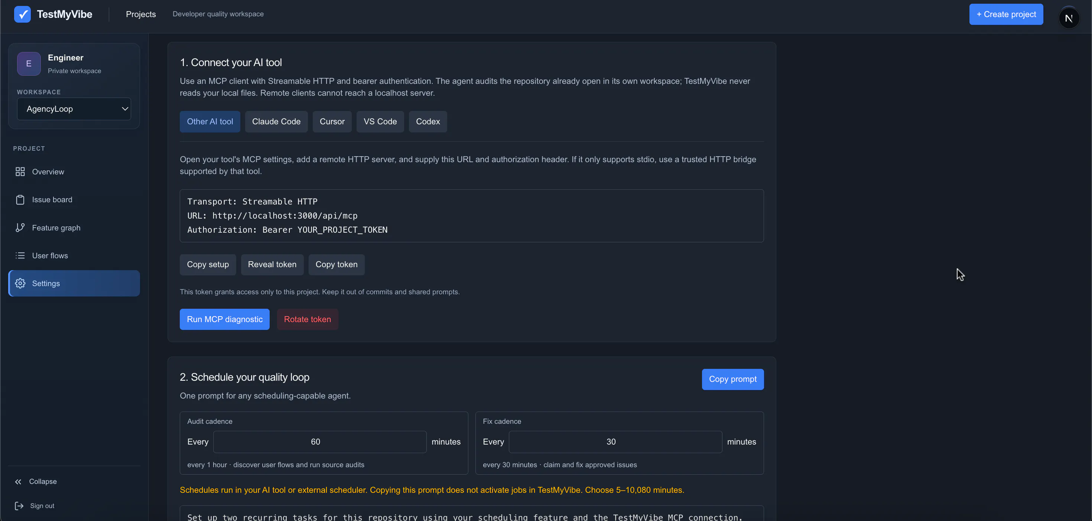Click the 'Fix cadence' label

point(502,422)
